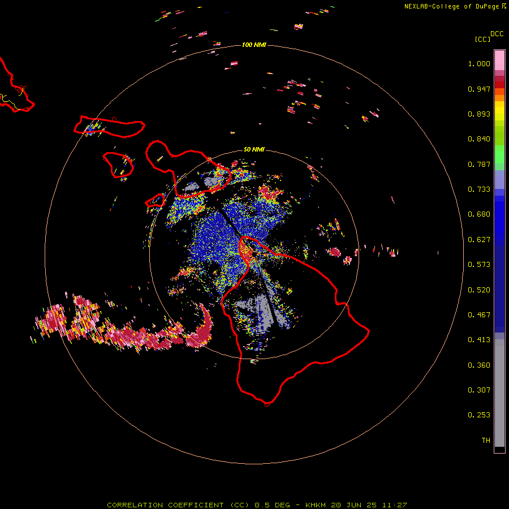Viewport: 509px width, 509px height.
Task: Click the 0.253 scale value
Action: coord(479,415)
